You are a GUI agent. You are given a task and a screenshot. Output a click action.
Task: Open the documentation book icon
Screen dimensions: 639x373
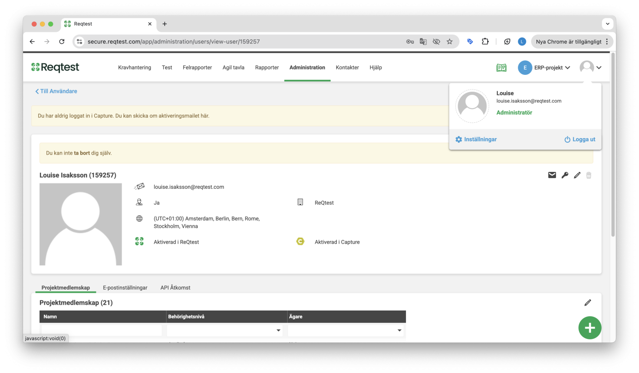(x=501, y=68)
